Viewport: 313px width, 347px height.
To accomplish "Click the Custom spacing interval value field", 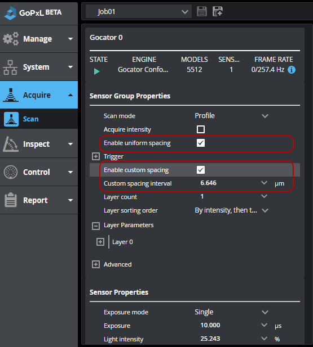I will [x=231, y=183].
